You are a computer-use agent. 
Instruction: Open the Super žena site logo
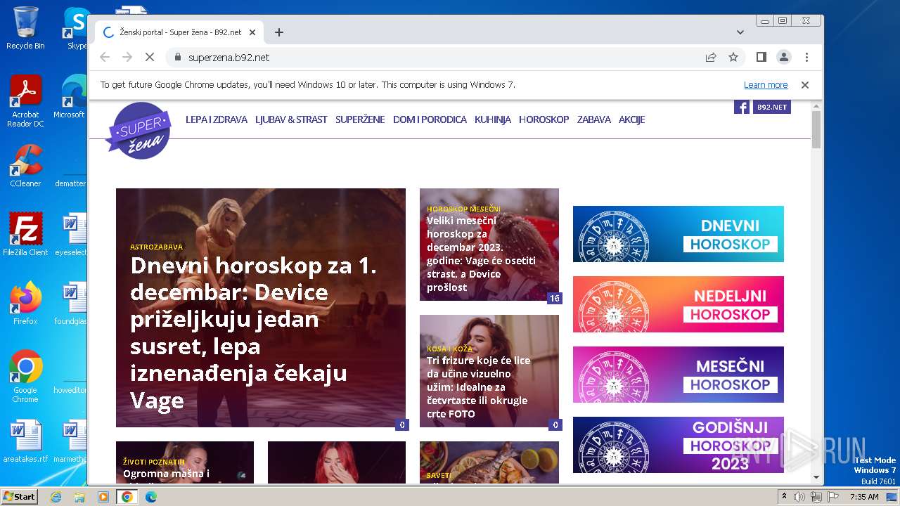[x=139, y=130]
